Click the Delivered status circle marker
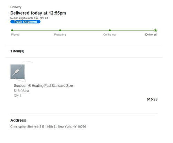173x143 pixels. [x=156, y=30]
